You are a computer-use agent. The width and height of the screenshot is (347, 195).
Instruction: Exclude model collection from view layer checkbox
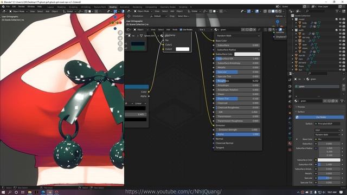click(336, 19)
